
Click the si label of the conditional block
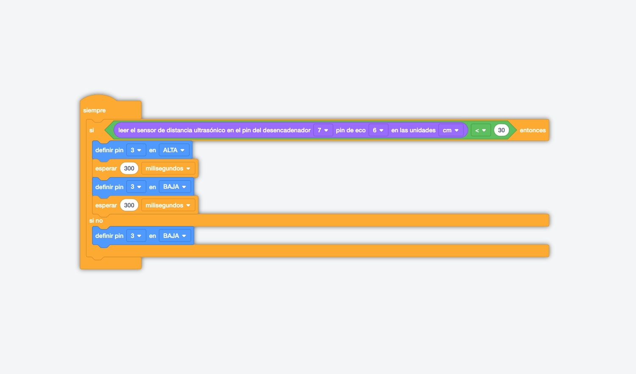pos(92,130)
